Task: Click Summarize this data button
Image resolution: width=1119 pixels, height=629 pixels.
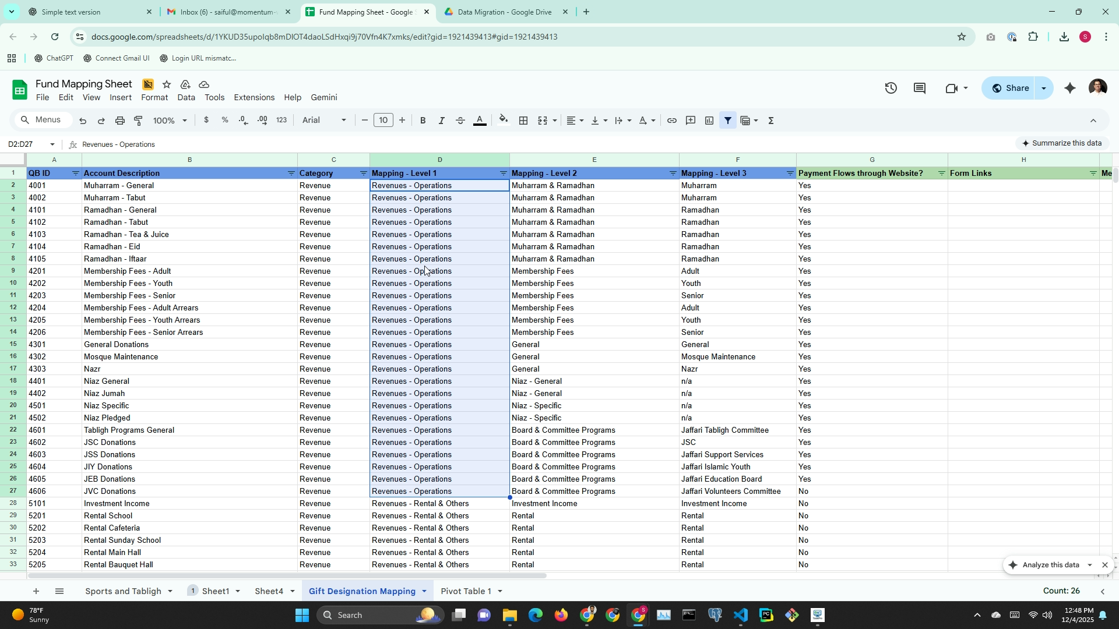Action: point(1062,143)
